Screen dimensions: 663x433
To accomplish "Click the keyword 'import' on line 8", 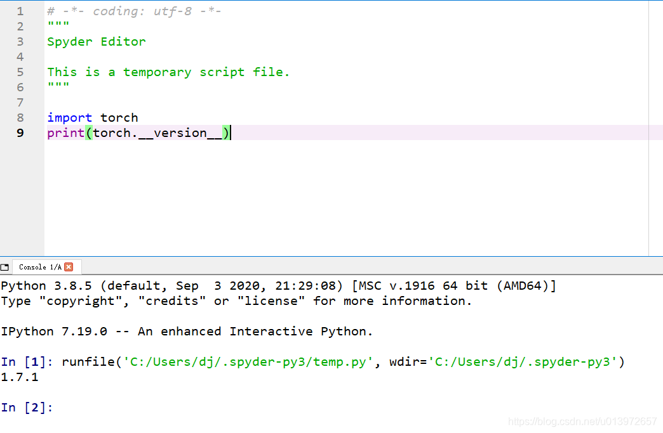I will click(x=69, y=117).
